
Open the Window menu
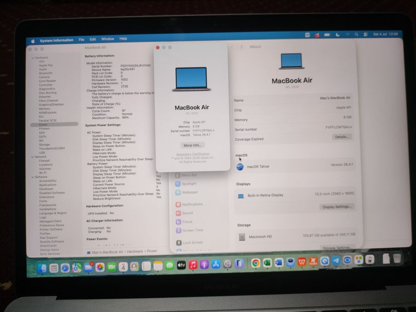(107, 39)
